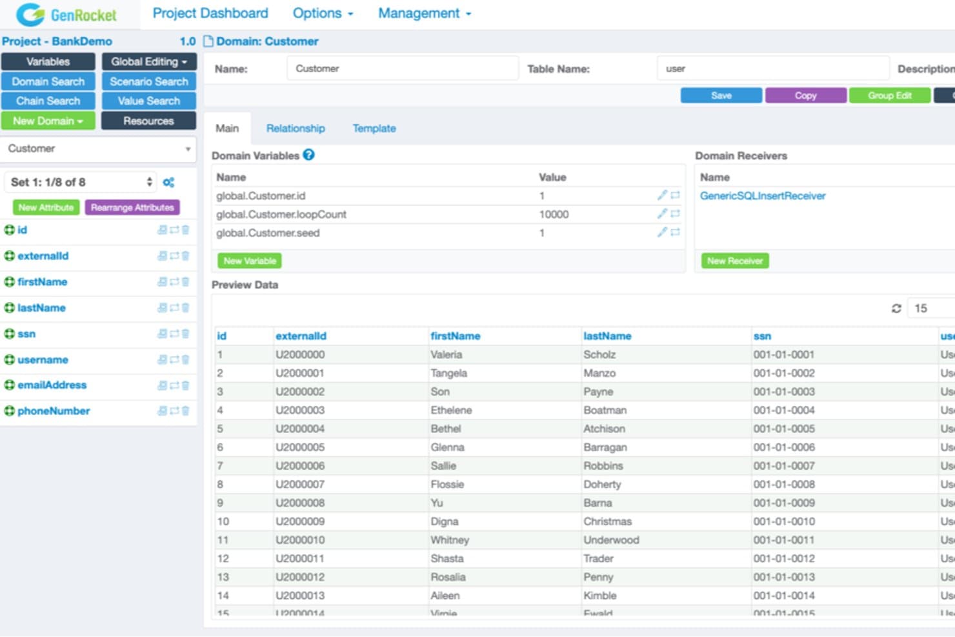
Task: Click the document icon beside Domain: Customer
Action: (x=208, y=41)
